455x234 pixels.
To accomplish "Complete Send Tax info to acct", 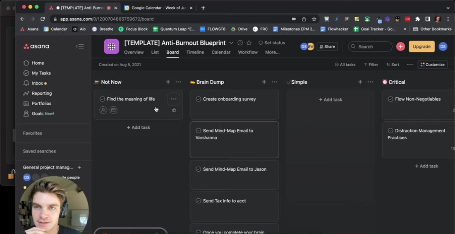I will tap(198, 201).
